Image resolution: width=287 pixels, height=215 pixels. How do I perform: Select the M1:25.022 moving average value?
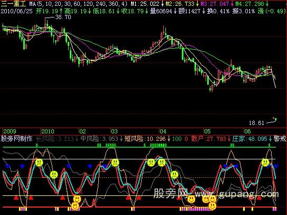pyautogui.click(x=147, y=4)
